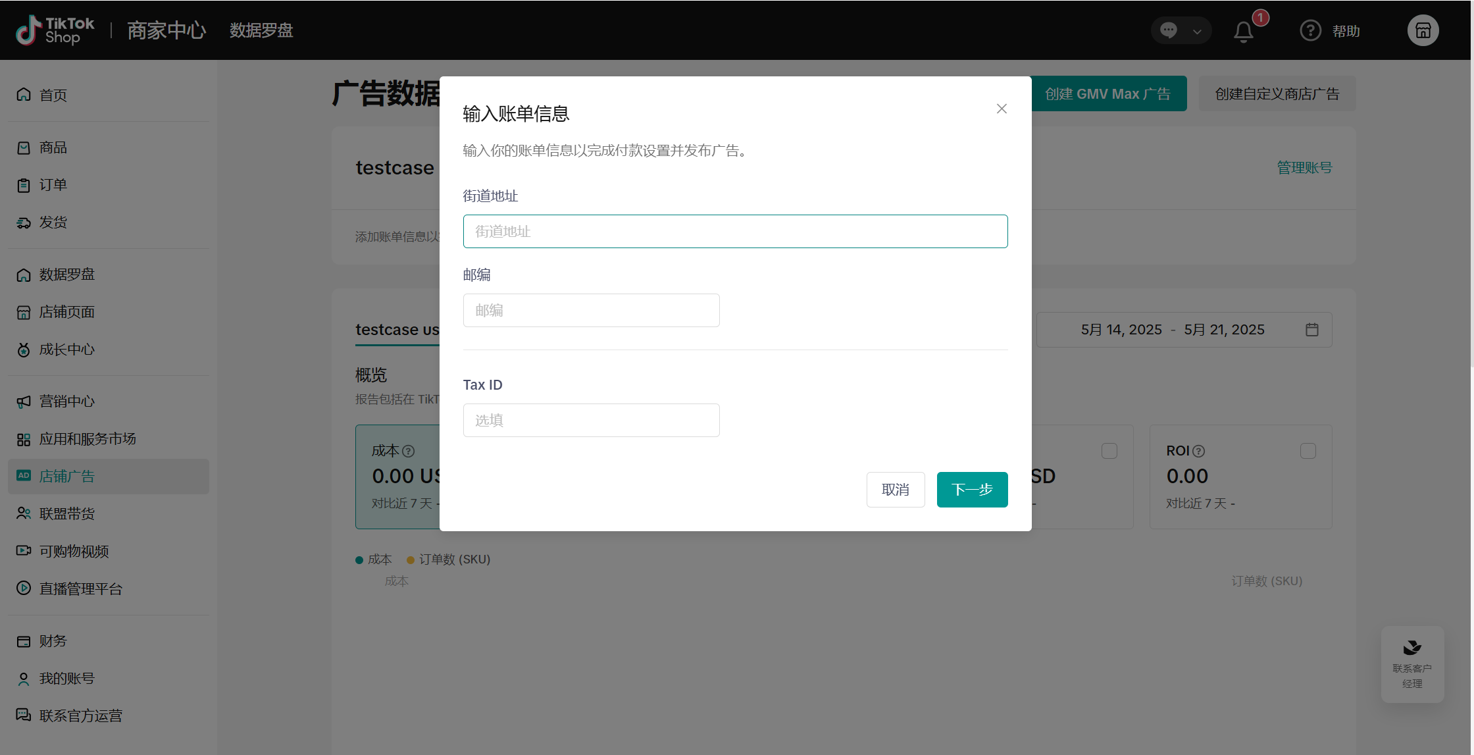
Task: Click the 街道地址 input field
Action: [735, 231]
